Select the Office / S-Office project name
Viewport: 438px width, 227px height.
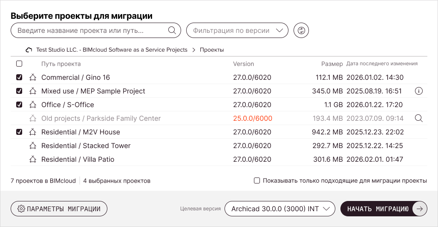(x=68, y=105)
